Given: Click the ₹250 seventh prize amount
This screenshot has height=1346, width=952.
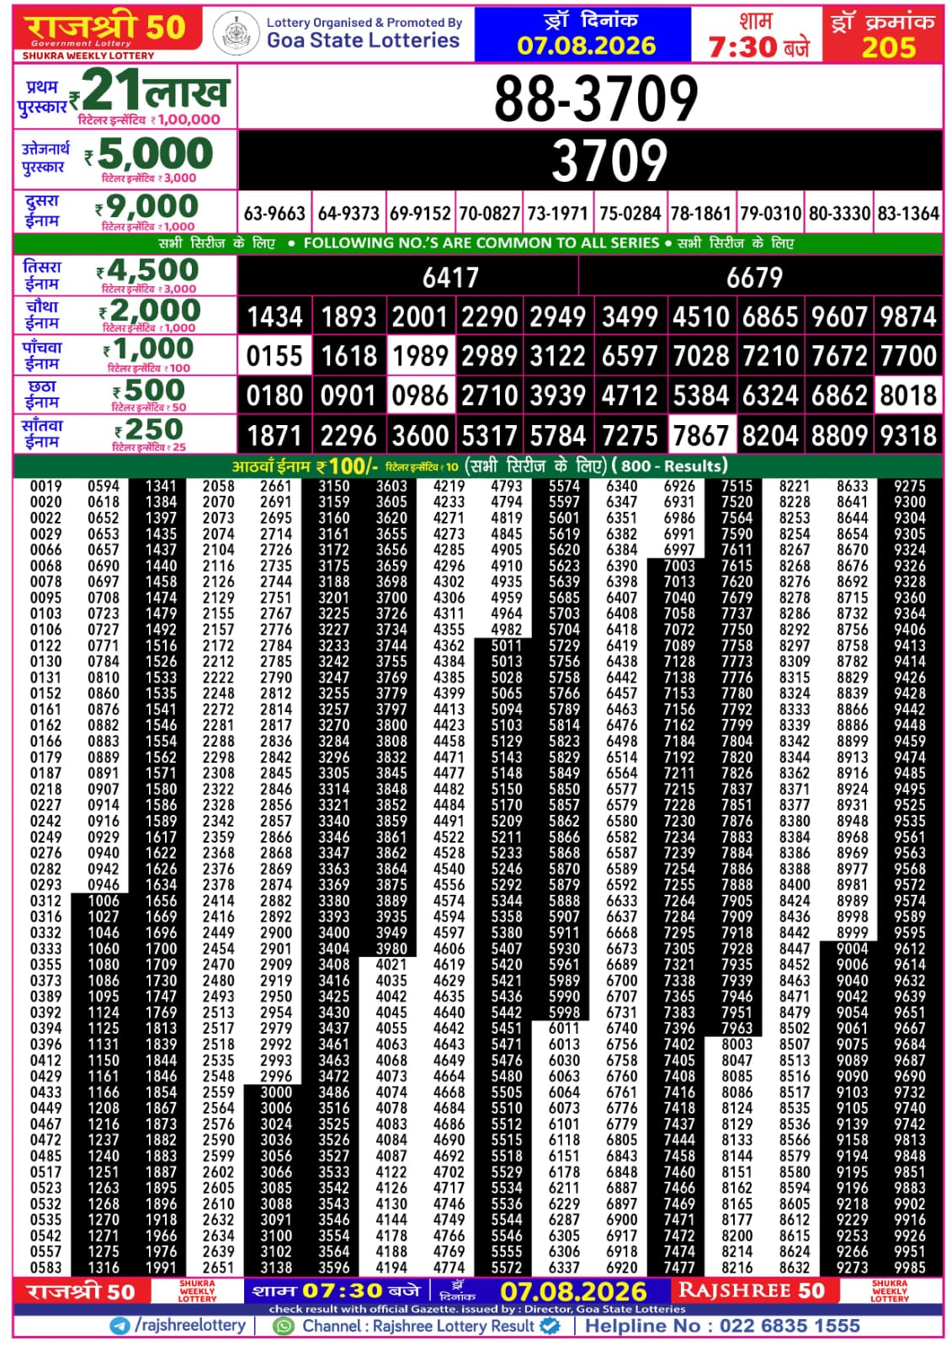Looking at the screenshot, I should click(150, 429).
